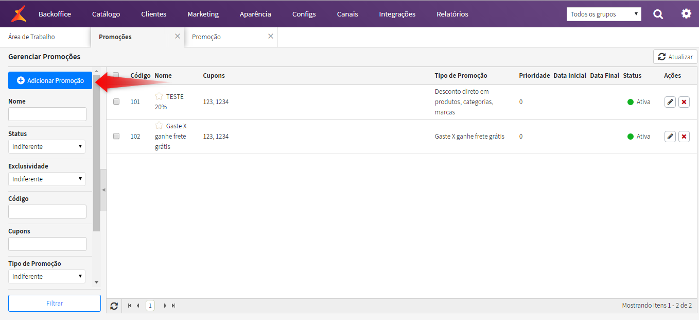
Task: Click the company logo in header
Action: tap(19, 14)
